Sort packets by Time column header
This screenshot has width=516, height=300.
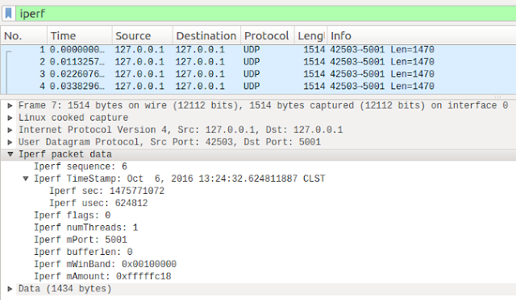[x=79, y=35]
